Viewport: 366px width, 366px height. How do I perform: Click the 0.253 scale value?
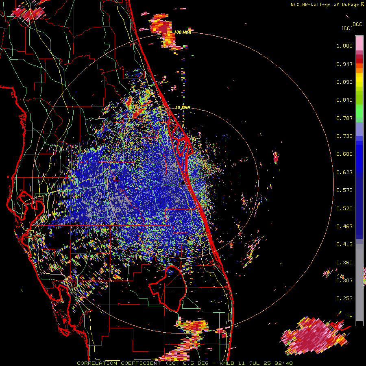pyautogui.click(x=344, y=298)
